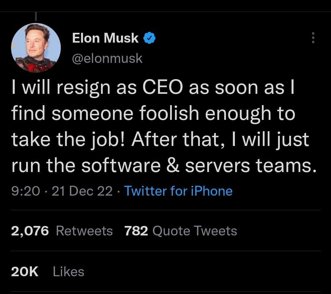Open the Quote Tweets list
This screenshot has height=294, width=331.
[195, 231]
